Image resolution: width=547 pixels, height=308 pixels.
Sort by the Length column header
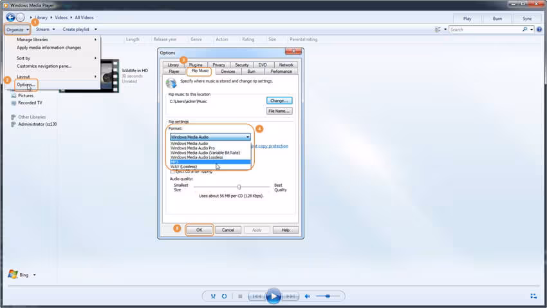[133, 39]
